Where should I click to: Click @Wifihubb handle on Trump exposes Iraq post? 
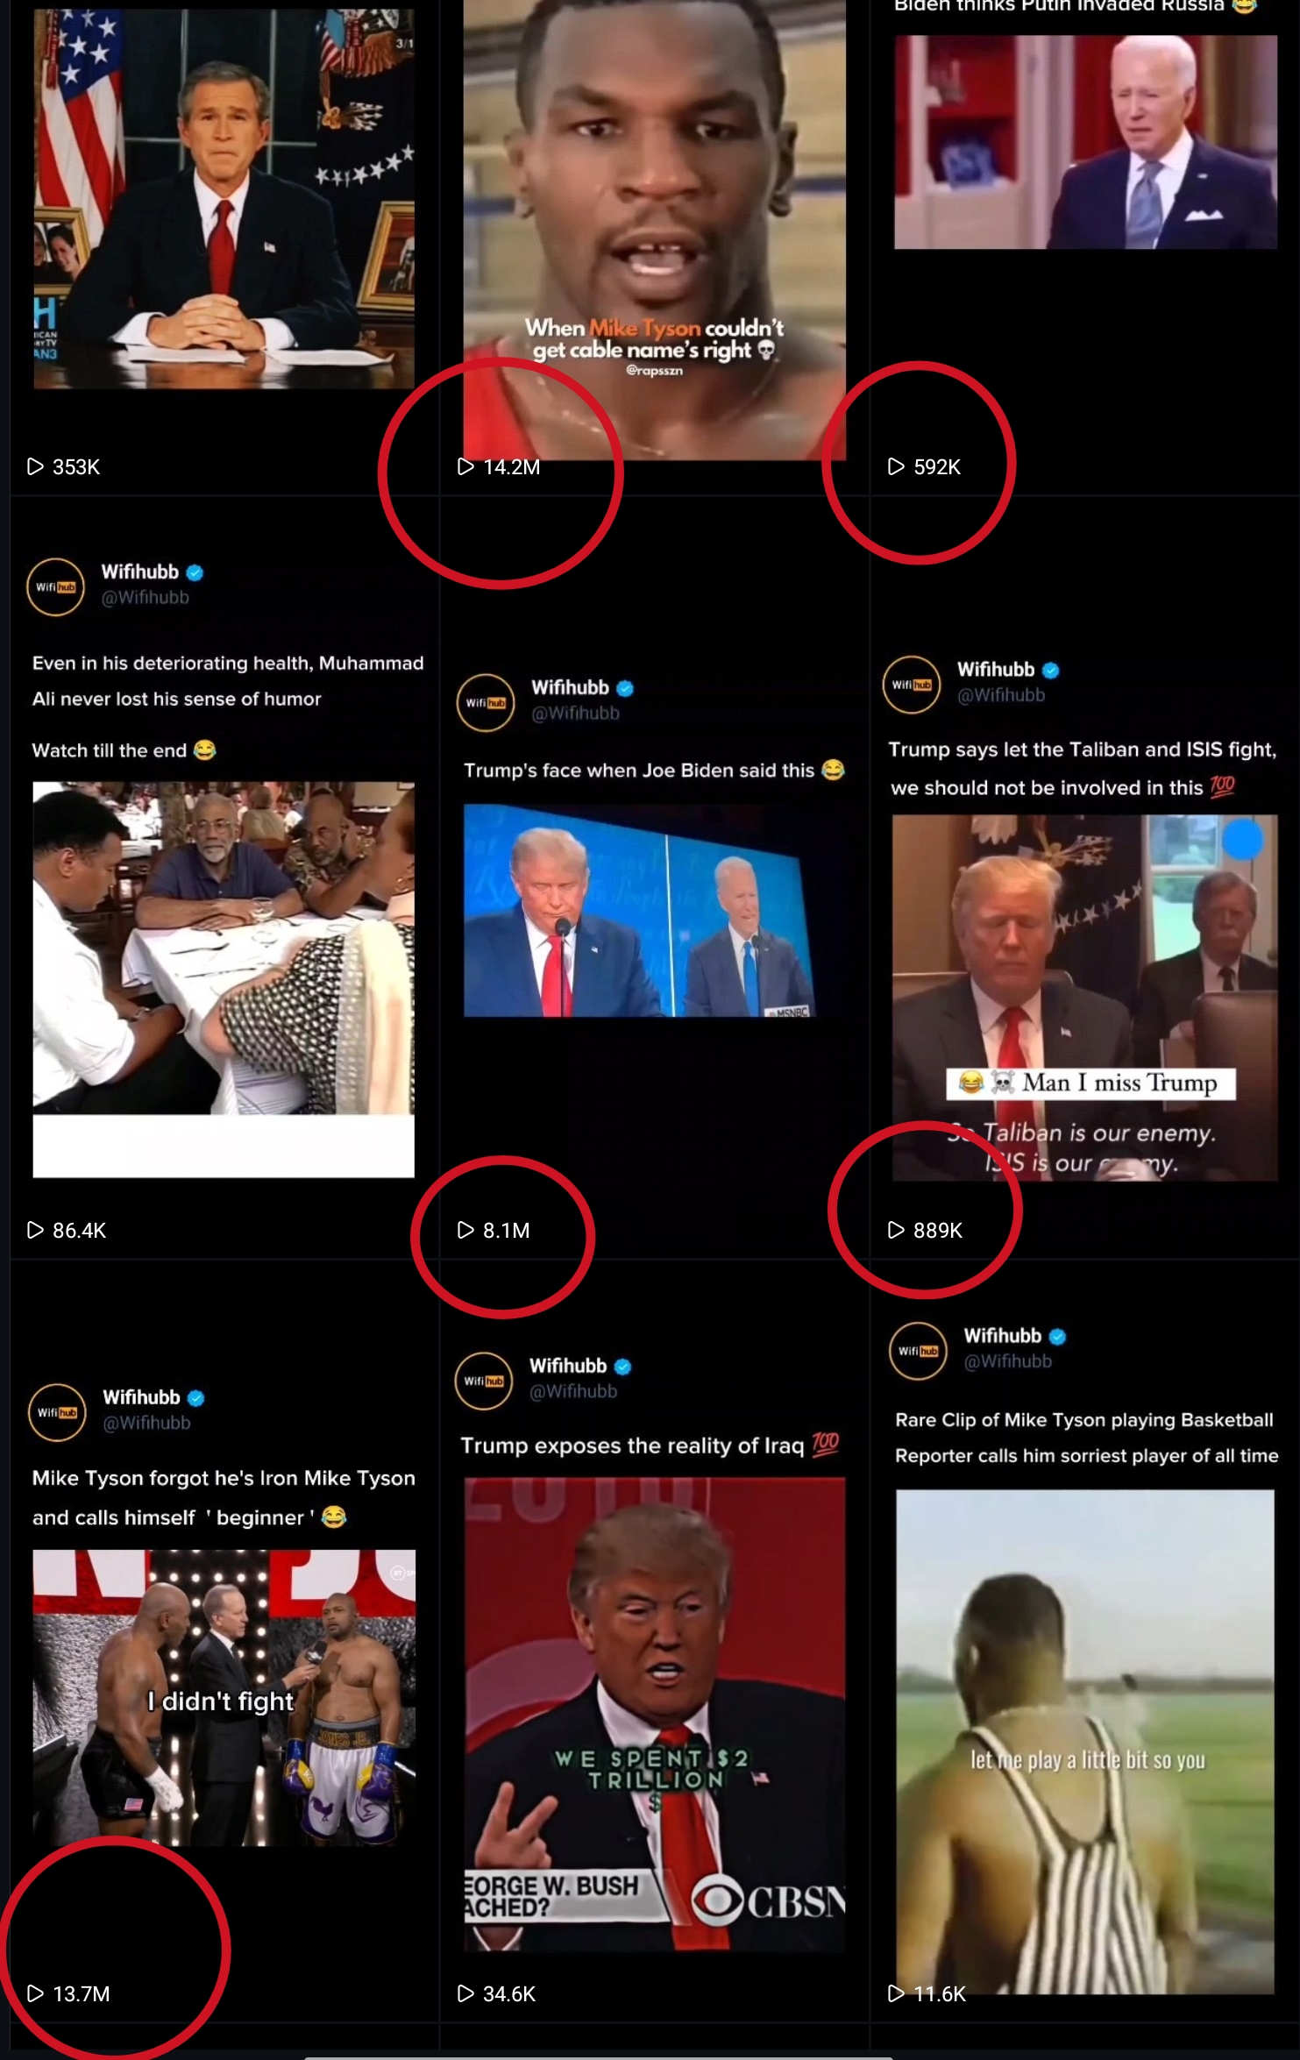pos(573,1391)
